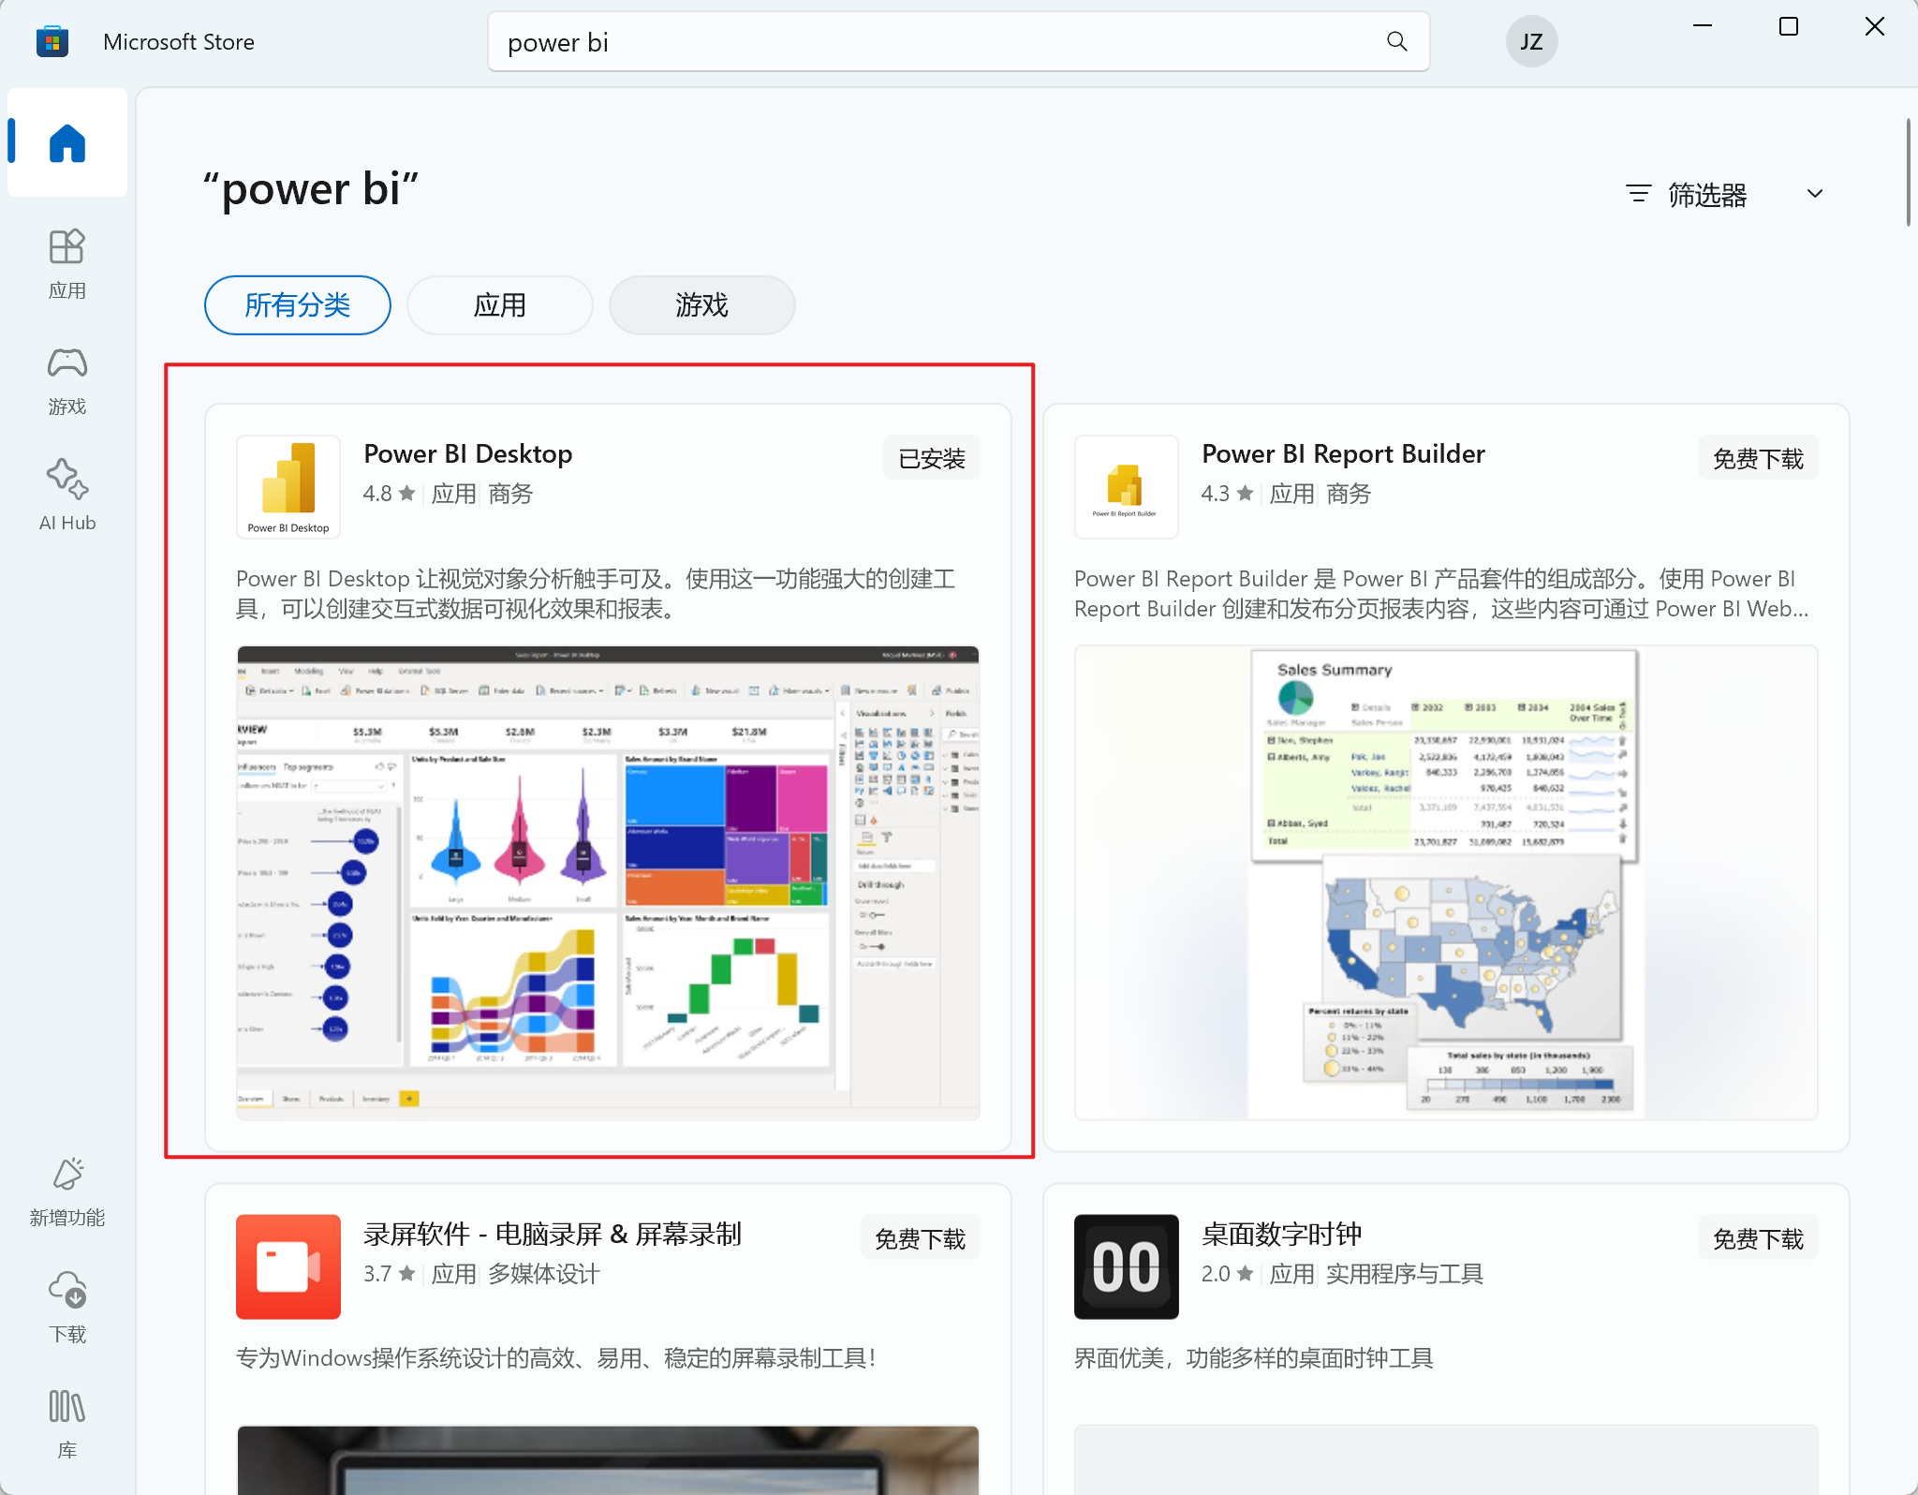Click the power bi search input field
Screen dimensions: 1918x1495
coord(937,42)
